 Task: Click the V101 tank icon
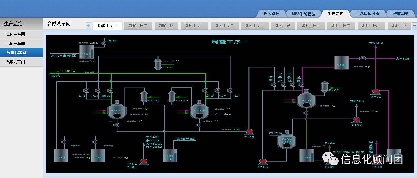click(x=86, y=52)
